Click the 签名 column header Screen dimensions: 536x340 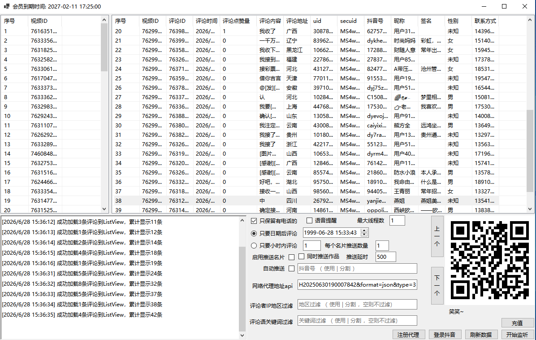tap(431, 21)
